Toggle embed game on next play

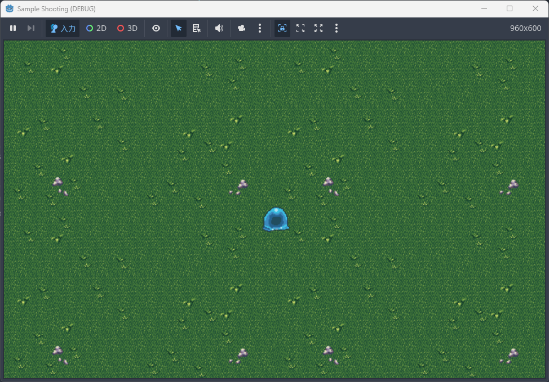click(282, 28)
